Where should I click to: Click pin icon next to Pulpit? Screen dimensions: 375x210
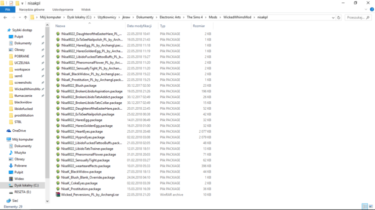tap(42, 37)
